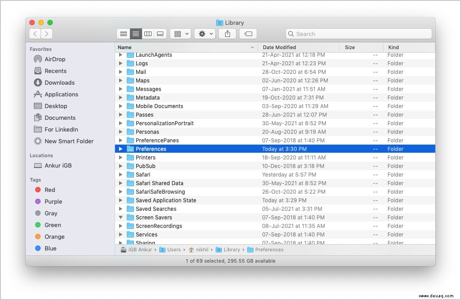Expand the Services folder
The height and width of the screenshot is (300, 461).
pos(120,235)
